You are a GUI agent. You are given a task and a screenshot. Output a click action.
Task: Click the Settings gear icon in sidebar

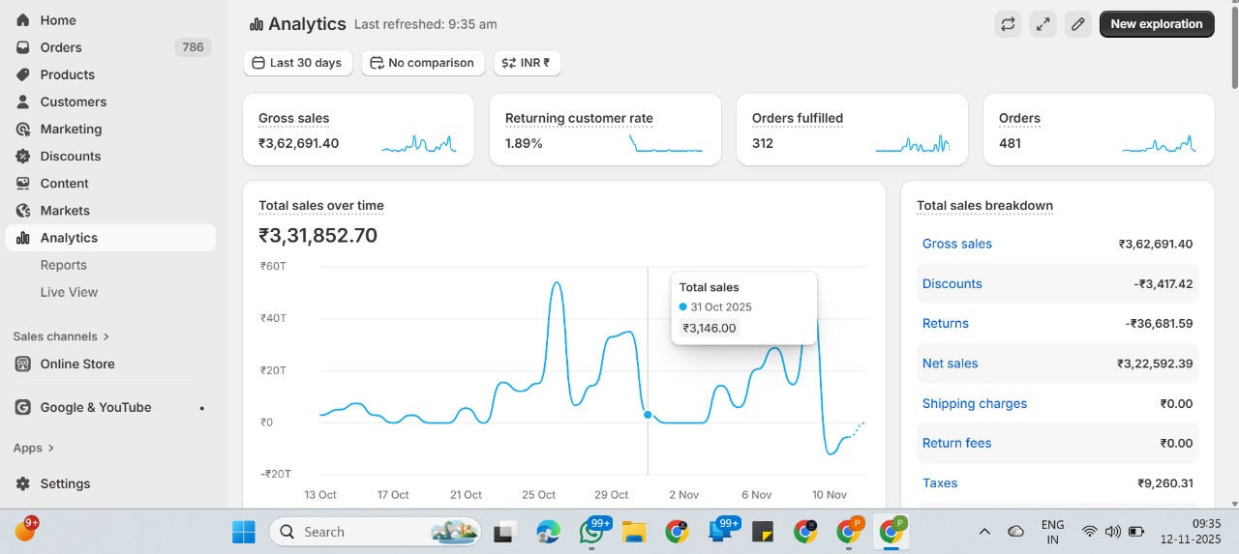pos(22,483)
